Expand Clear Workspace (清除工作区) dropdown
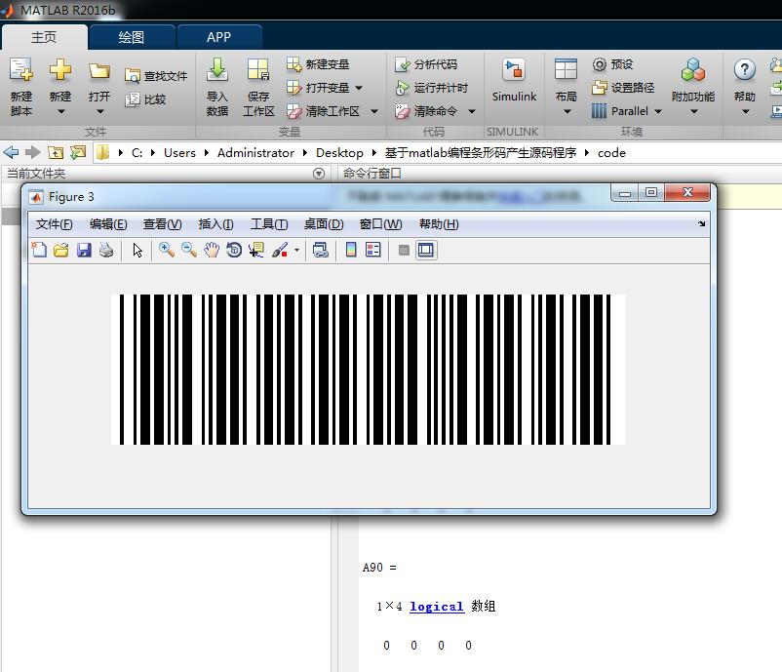 (374, 112)
